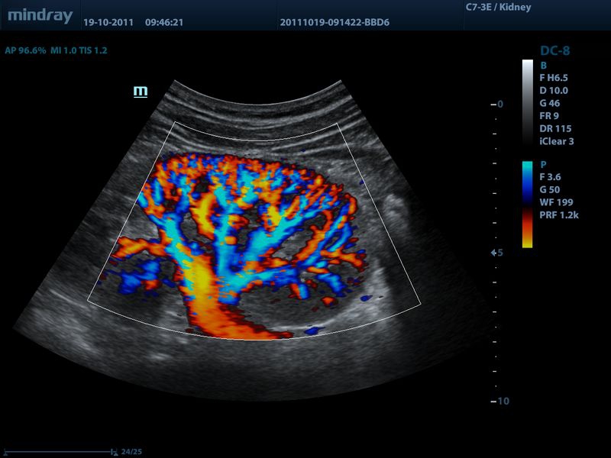Select the C7-3E / Kidney preset label
611x458 pixels.
[498, 8]
